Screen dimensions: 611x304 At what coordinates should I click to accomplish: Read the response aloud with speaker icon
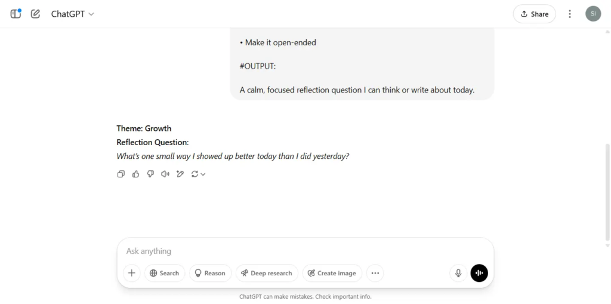pos(165,174)
